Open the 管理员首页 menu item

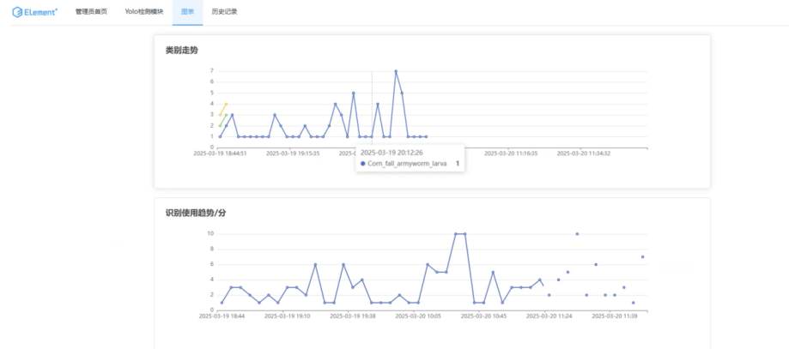[91, 11]
